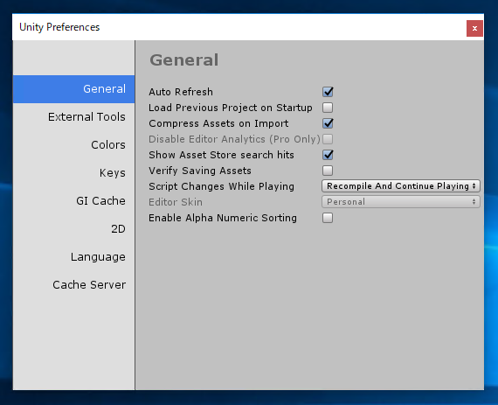
Task: Open the 2D preferences section
Action: tap(74, 229)
